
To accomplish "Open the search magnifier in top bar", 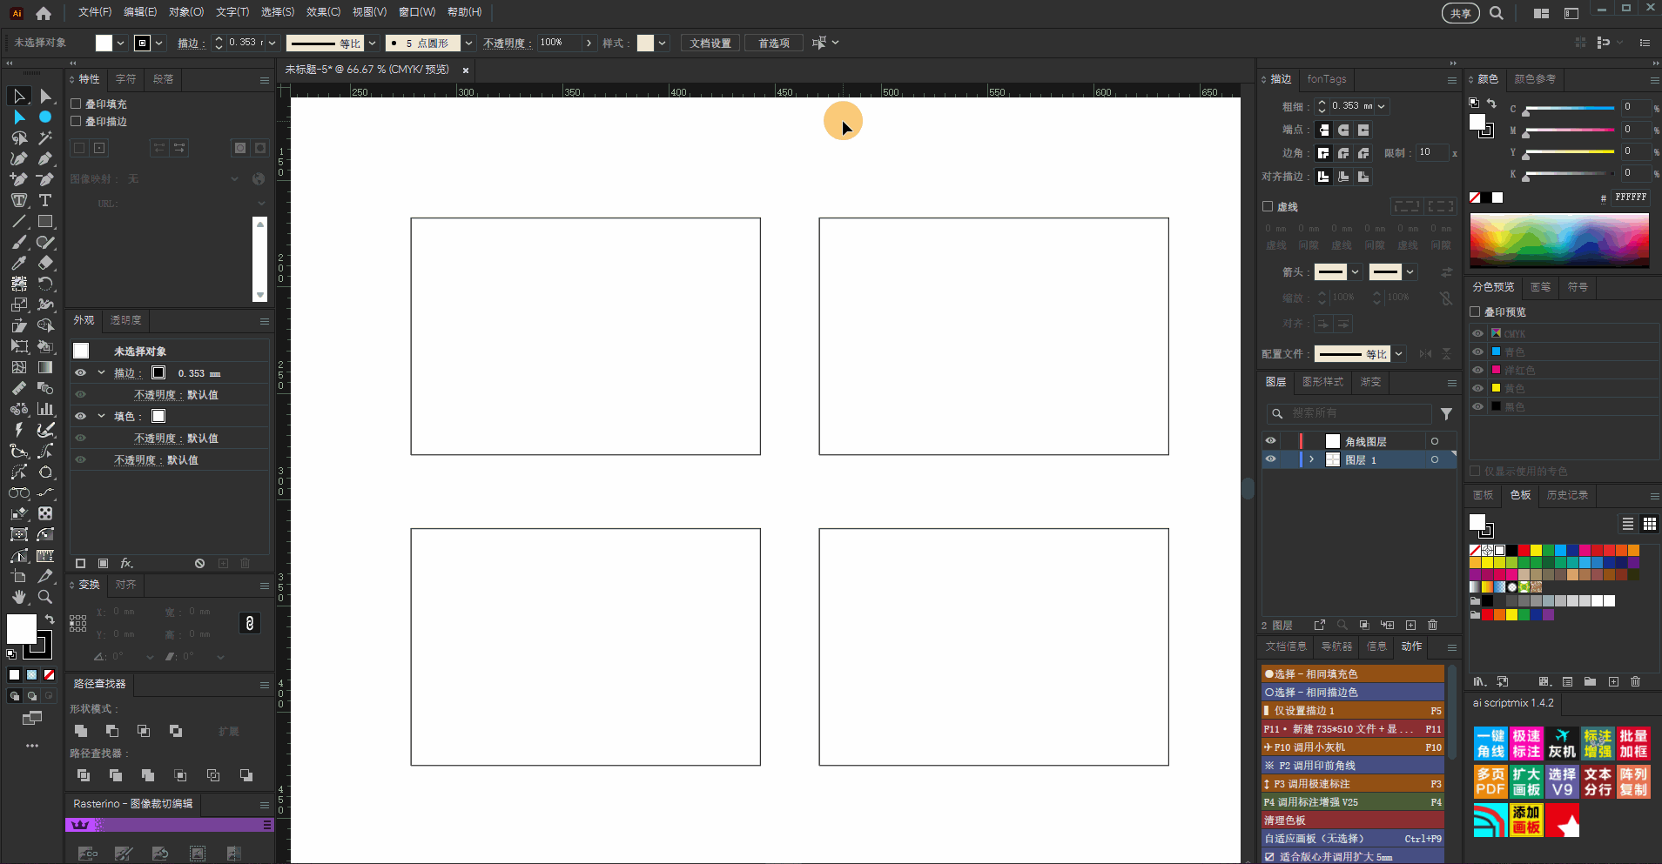I will (x=1497, y=13).
